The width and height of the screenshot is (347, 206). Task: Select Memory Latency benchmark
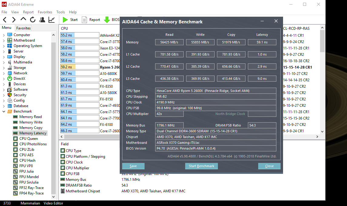click(33, 133)
